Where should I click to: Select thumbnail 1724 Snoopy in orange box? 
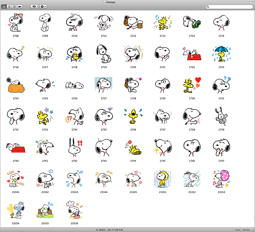point(16,85)
